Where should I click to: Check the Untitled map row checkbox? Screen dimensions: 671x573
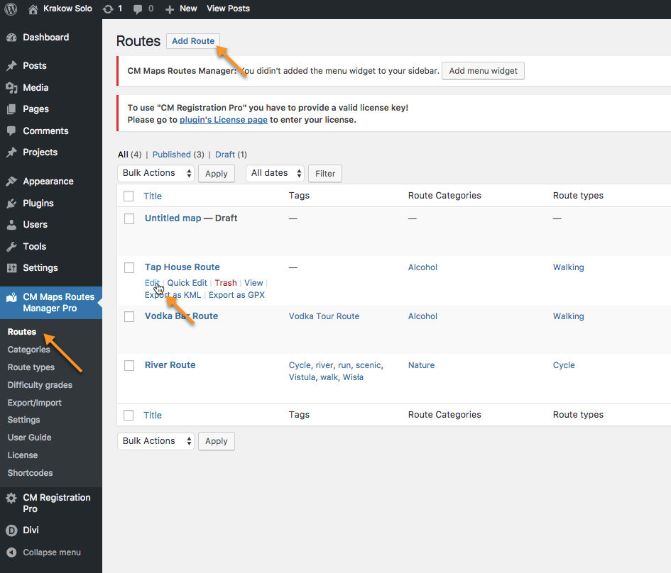129,218
